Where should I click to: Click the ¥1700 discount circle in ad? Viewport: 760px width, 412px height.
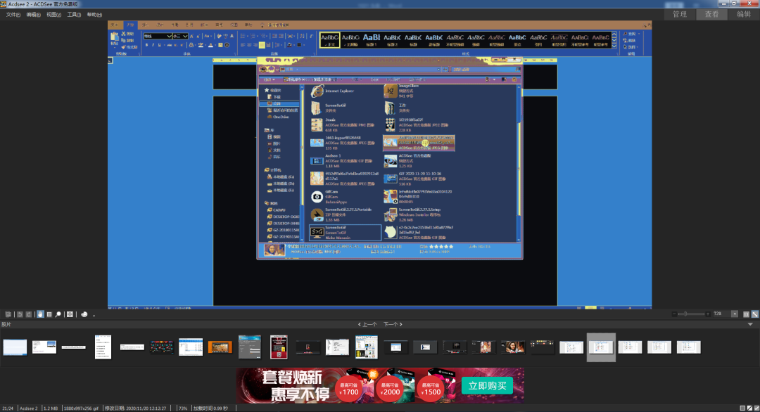(x=349, y=390)
